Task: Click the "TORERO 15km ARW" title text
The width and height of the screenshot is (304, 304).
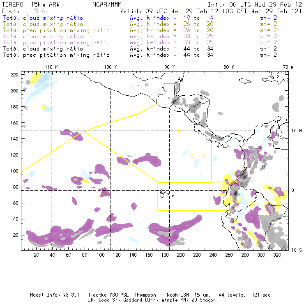Action: 31,4
